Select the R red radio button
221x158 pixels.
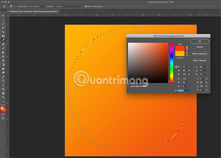click(176, 79)
